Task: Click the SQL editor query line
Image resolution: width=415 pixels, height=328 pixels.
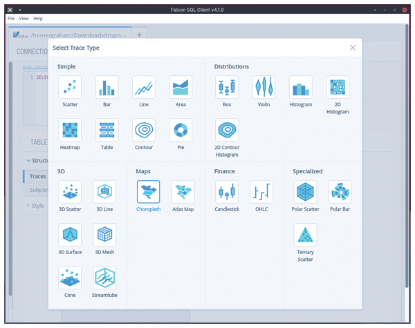Action: point(41,77)
